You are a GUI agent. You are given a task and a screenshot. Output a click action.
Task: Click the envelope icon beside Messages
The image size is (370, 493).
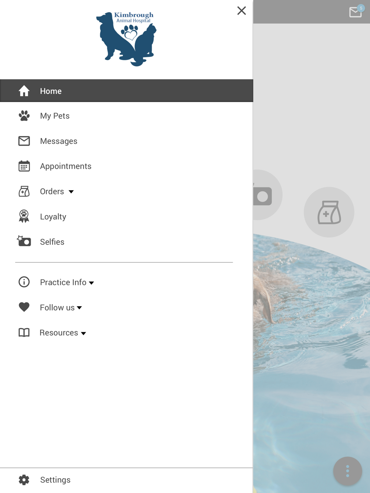tap(24, 141)
